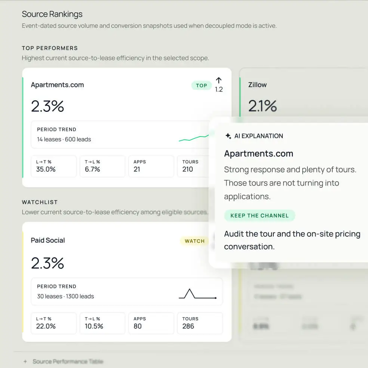Click Apartments.com T→L % tile showing 6.7%
368x368 pixels.
click(x=102, y=166)
